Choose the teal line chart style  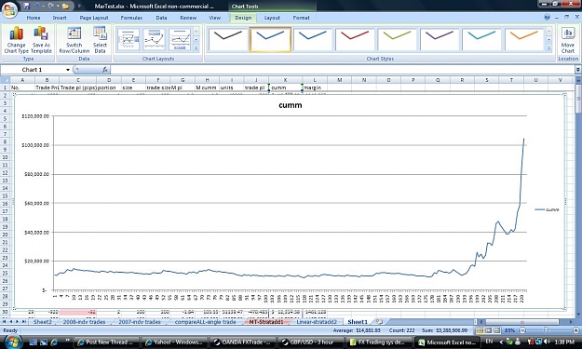(481, 39)
